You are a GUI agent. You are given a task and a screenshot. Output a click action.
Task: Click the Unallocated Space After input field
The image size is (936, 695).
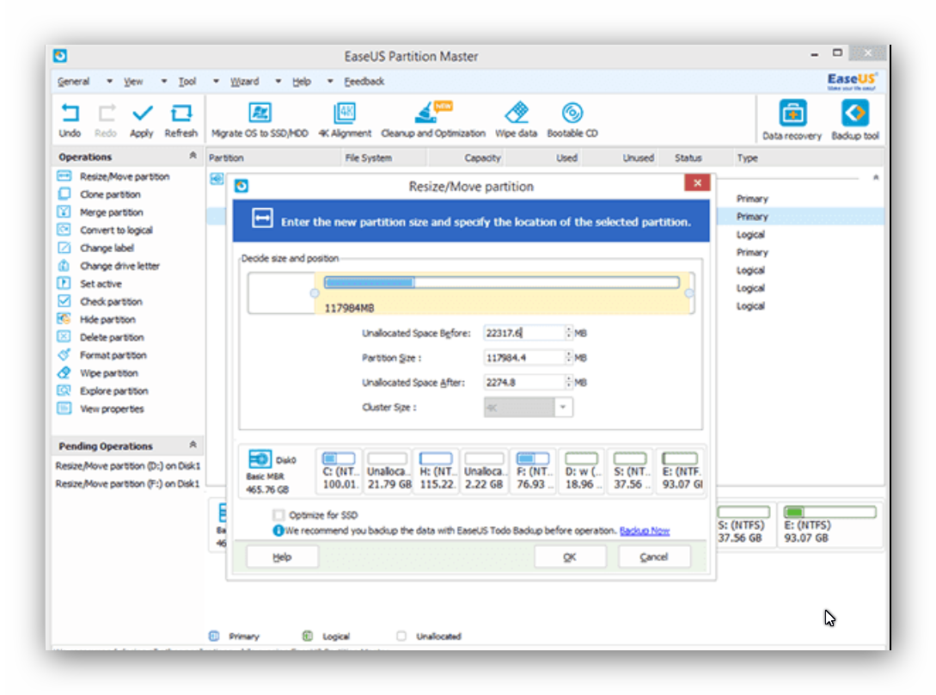[x=524, y=382]
